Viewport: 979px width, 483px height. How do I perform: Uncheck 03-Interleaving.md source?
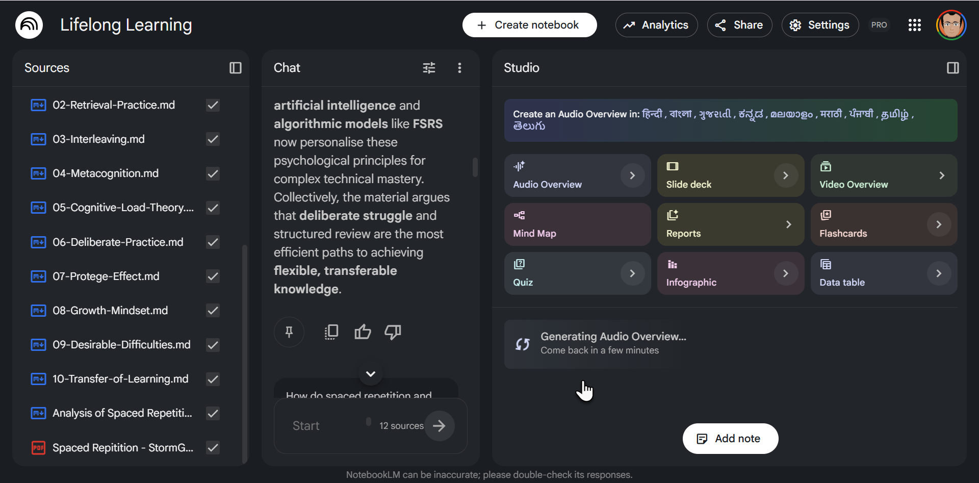click(x=213, y=139)
